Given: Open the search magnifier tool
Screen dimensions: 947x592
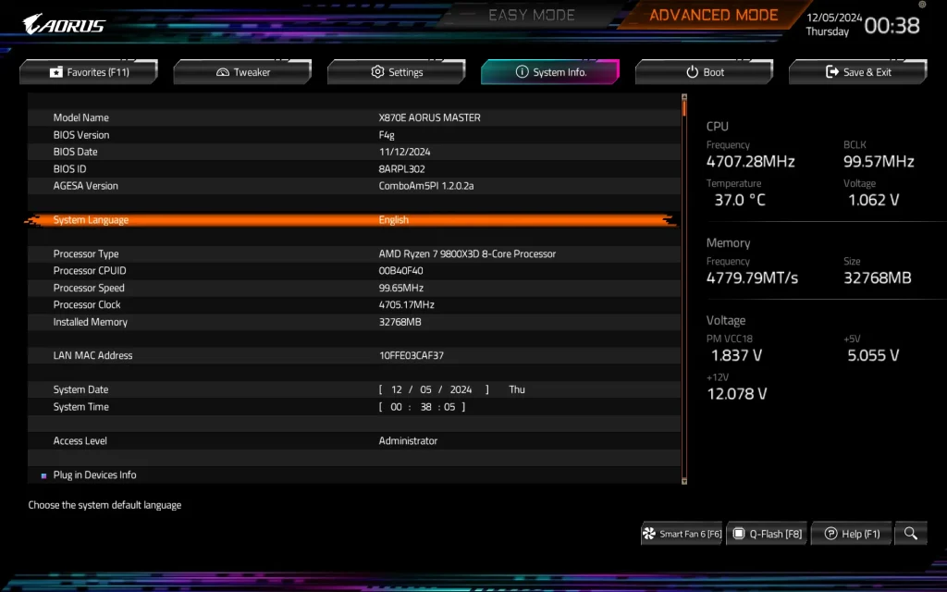Looking at the screenshot, I should (911, 533).
